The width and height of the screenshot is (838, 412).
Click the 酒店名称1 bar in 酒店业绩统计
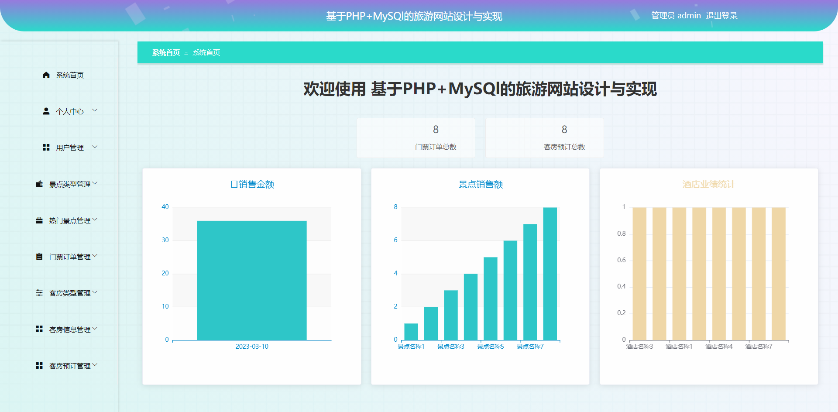(679, 274)
